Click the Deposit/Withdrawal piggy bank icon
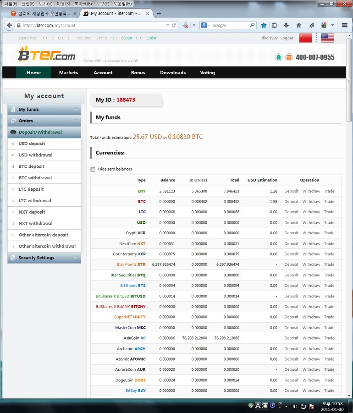This screenshot has height=413, width=353. 13,132
